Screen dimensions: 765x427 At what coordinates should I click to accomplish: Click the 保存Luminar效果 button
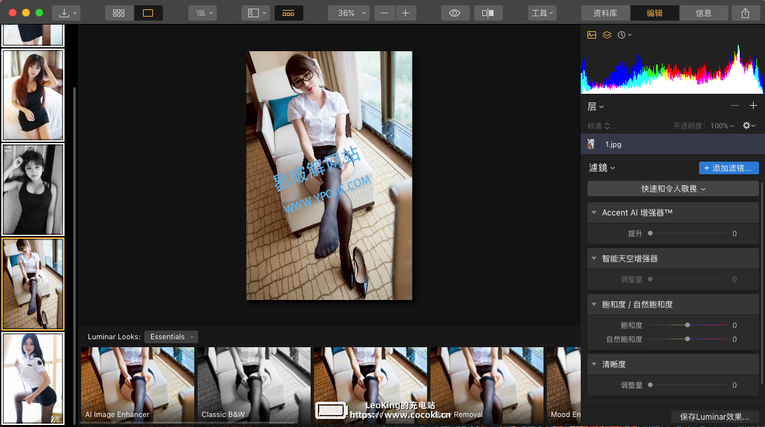[x=714, y=417]
